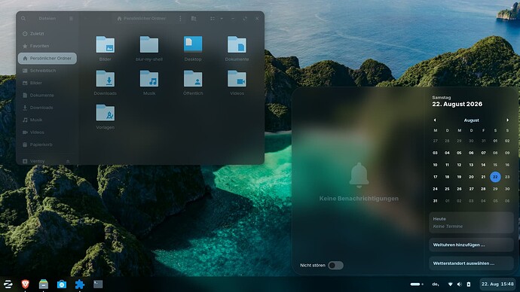Open Dokumente in the sidebar
Image resolution: width=520 pixels, height=292 pixels.
[47, 96]
